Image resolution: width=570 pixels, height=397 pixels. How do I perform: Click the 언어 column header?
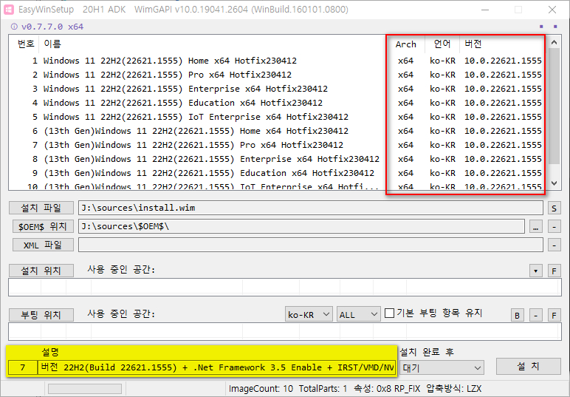(x=442, y=44)
